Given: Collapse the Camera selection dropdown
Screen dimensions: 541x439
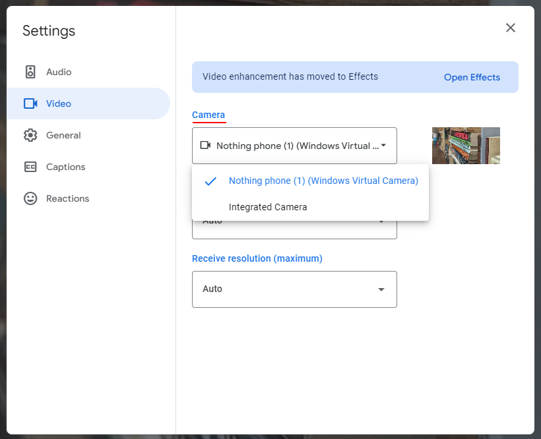Looking at the screenshot, I should 294,146.
